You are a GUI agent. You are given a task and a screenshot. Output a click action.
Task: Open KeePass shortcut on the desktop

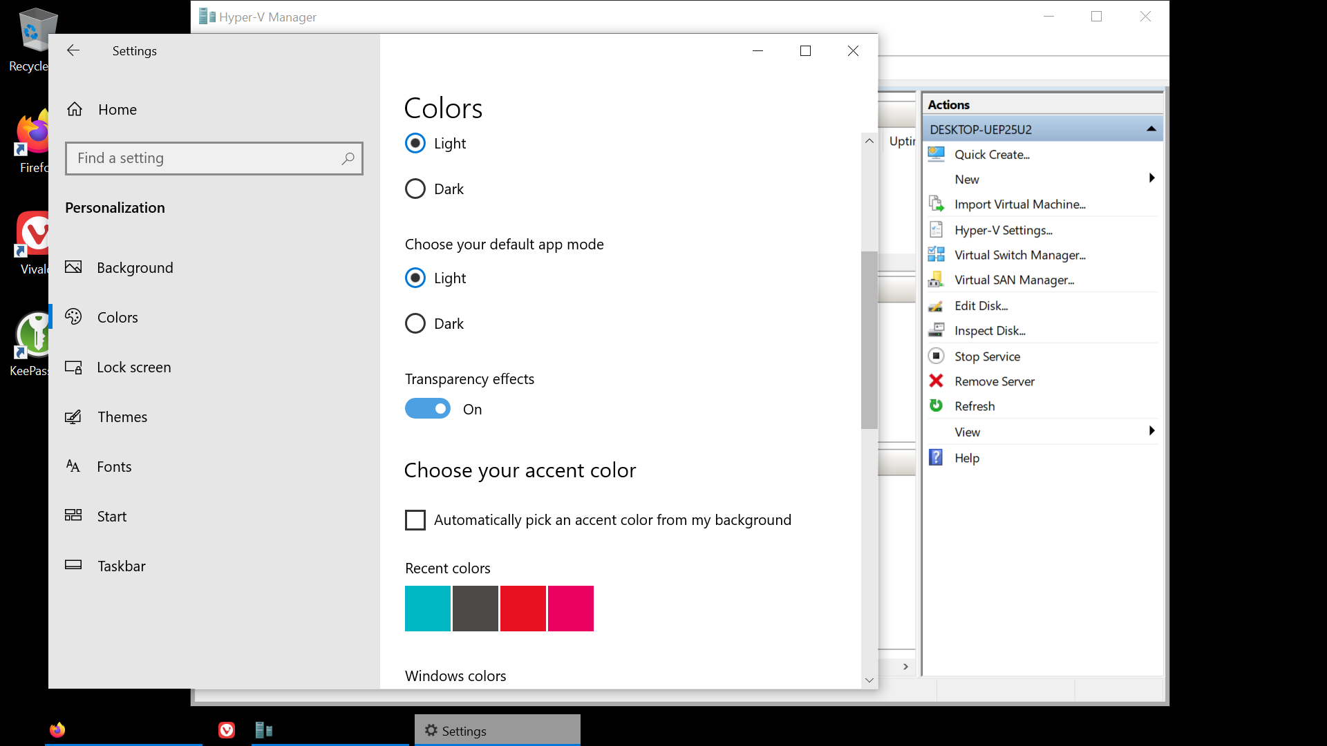[x=30, y=344]
